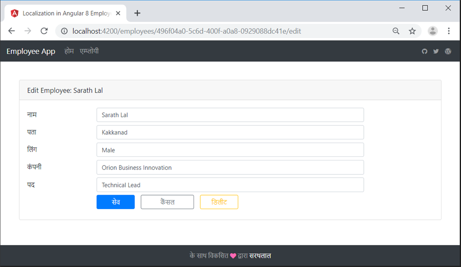Click inside the नाम input containing Sarath Lal

click(x=230, y=115)
